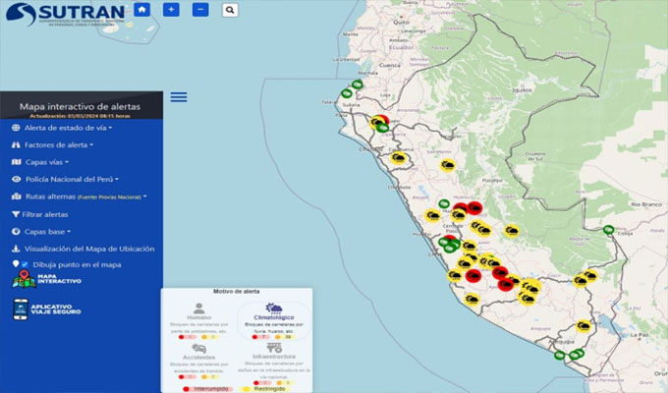Click the Quito label on the map

click(x=402, y=23)
